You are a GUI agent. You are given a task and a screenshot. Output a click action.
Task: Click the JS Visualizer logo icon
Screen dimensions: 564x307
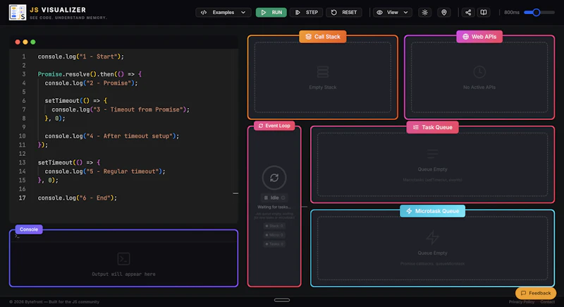pos(17,13)
